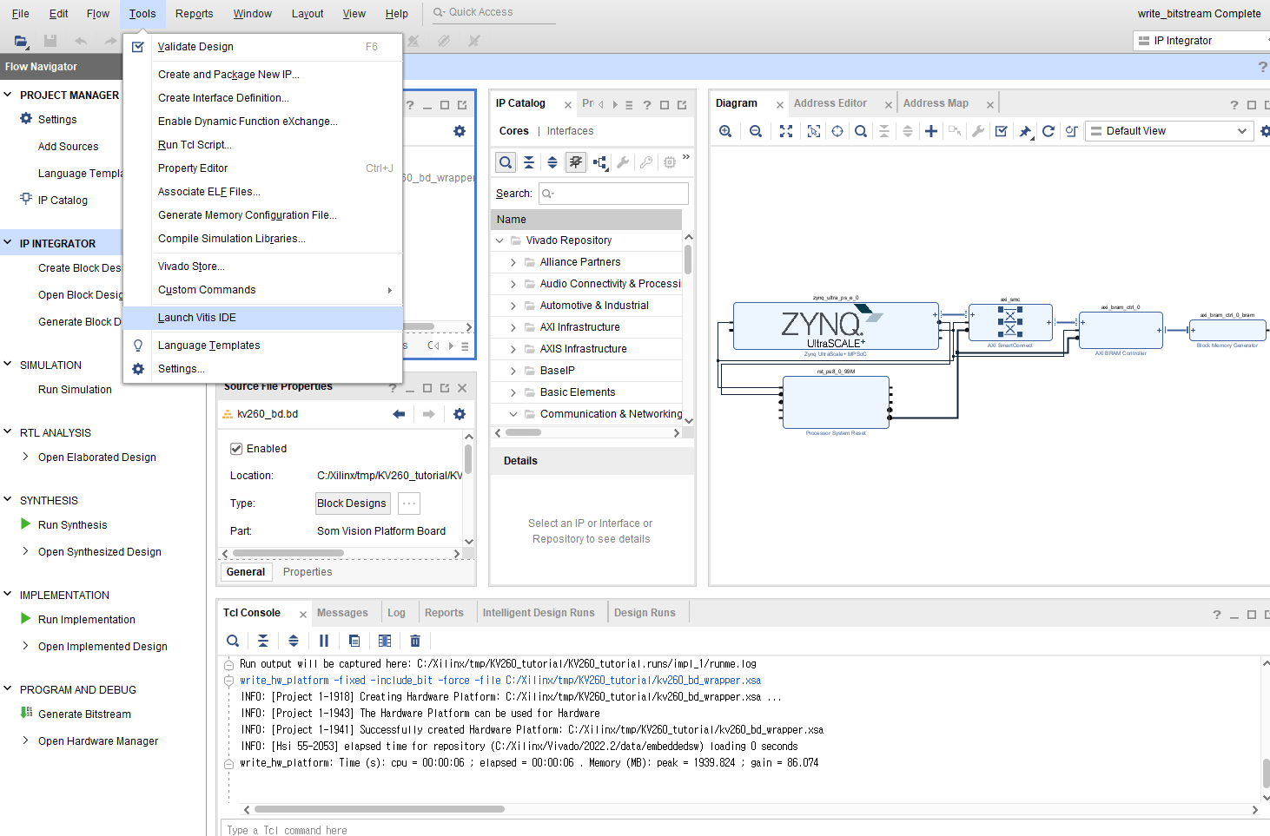
Task: Open Diagram settings with the gear icon
Action: coord(1265,131)
